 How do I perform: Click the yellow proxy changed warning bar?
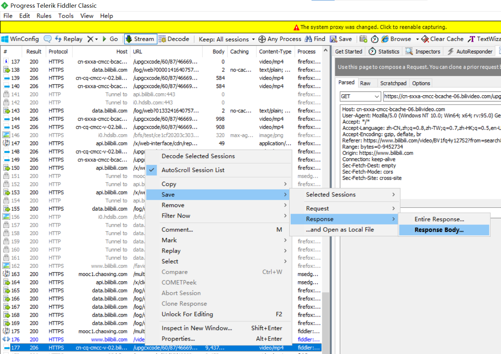tap(250, 27)
